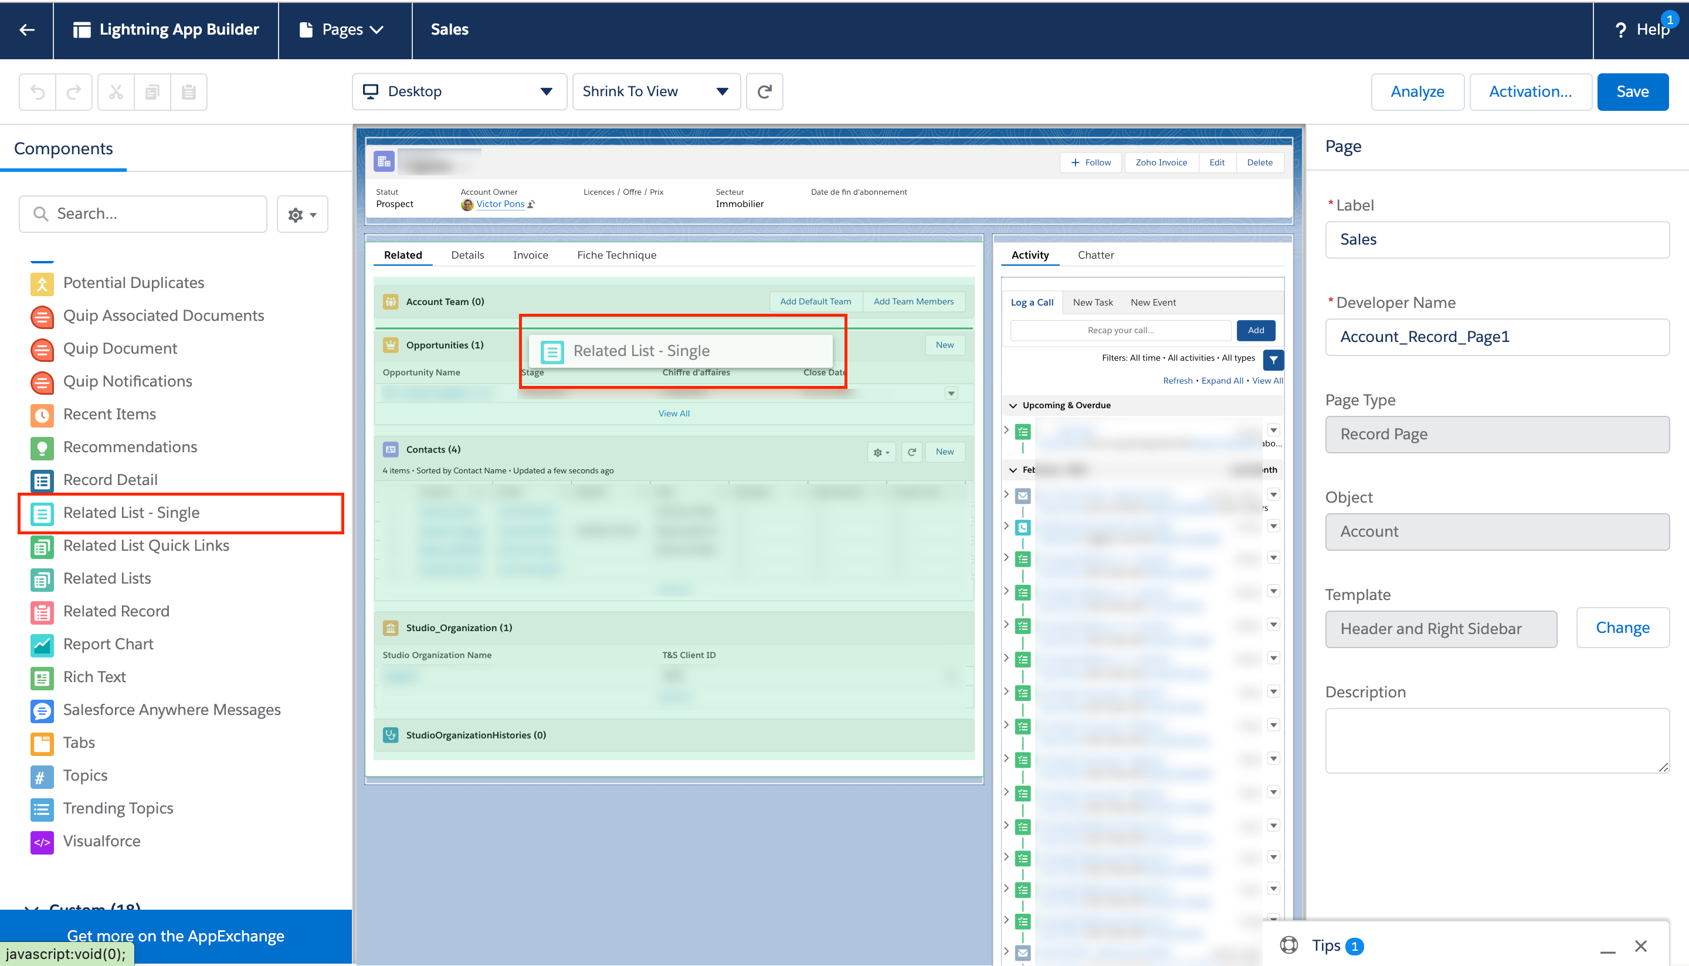The image size is (1689, 966).
Task: Click the Potential Duplicates component icon
Action: (42, 283)
